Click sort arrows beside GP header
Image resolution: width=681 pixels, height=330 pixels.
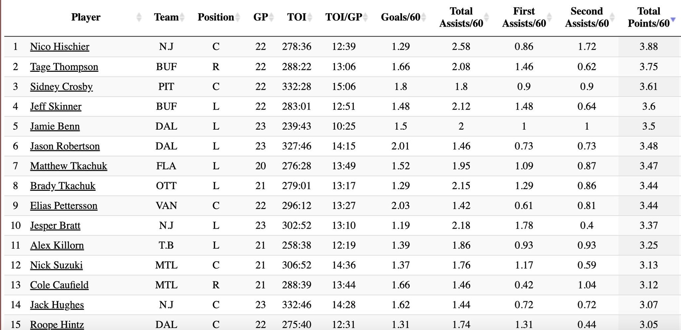point(271,17)
